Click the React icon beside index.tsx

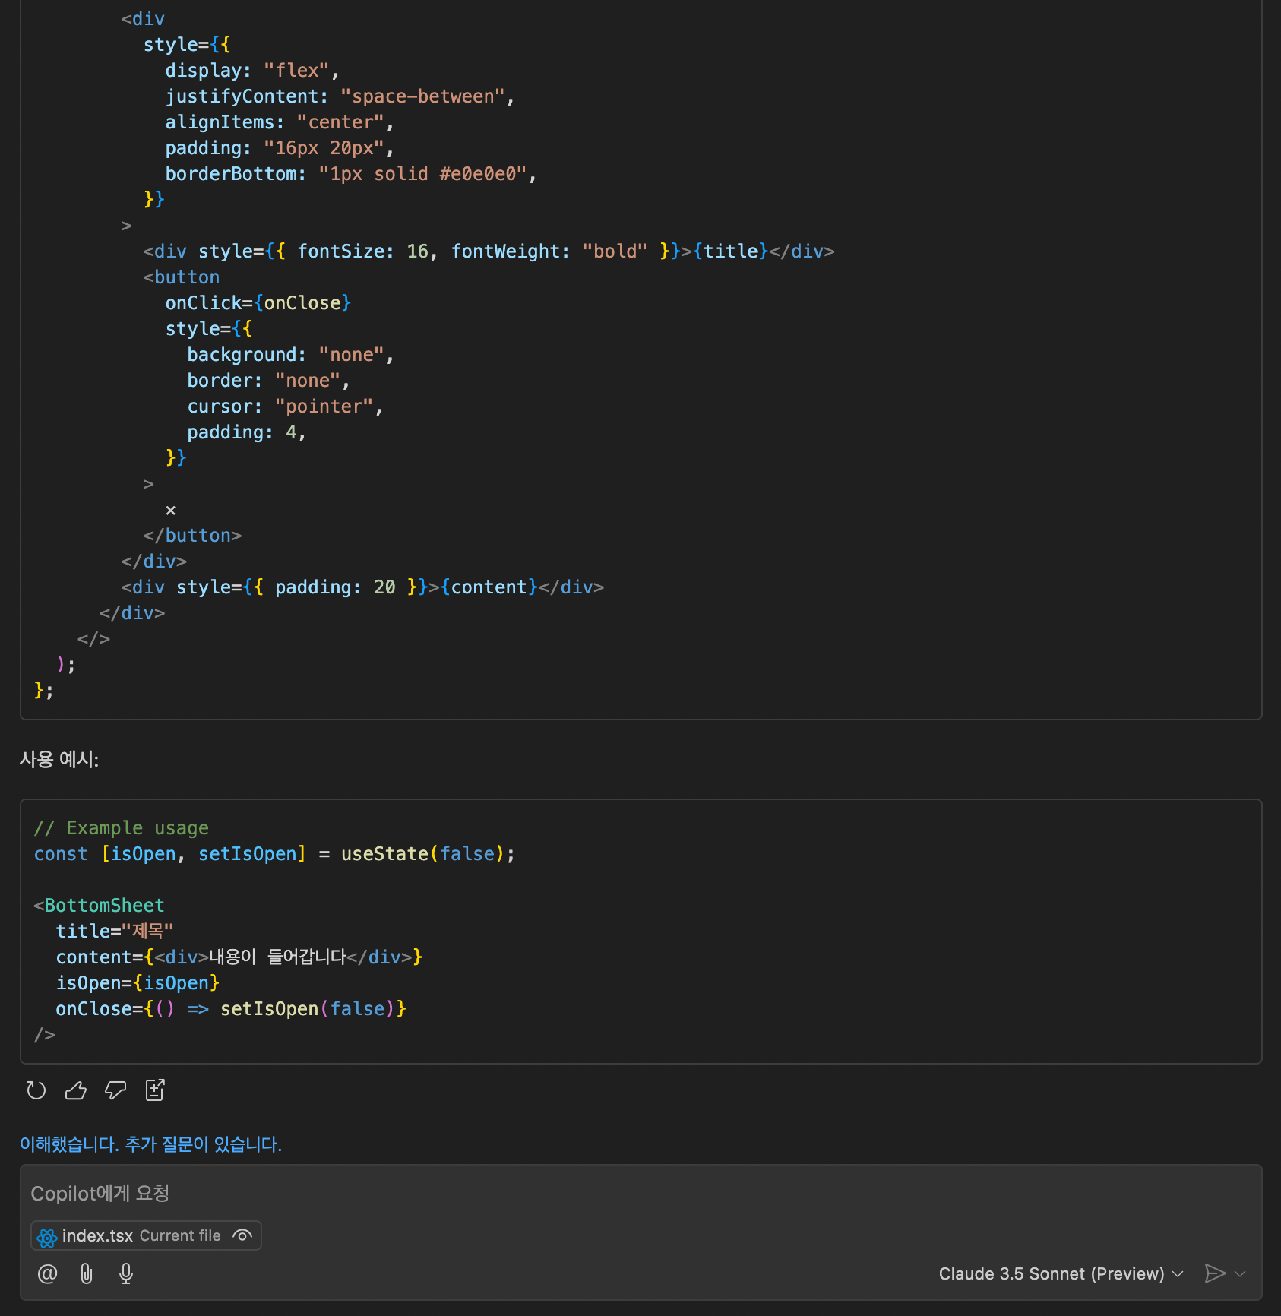tap(47, 1237)
